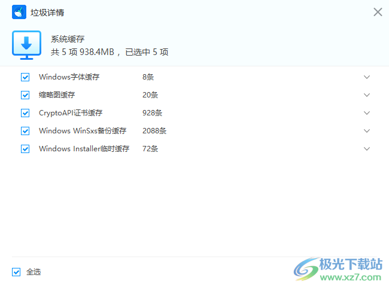
Task: Select the Windows Installer临时缓存 label
Action: point(84,149)
